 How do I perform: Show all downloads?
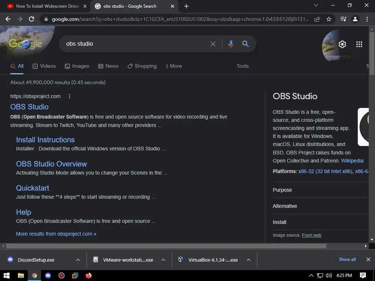point(347,259)
